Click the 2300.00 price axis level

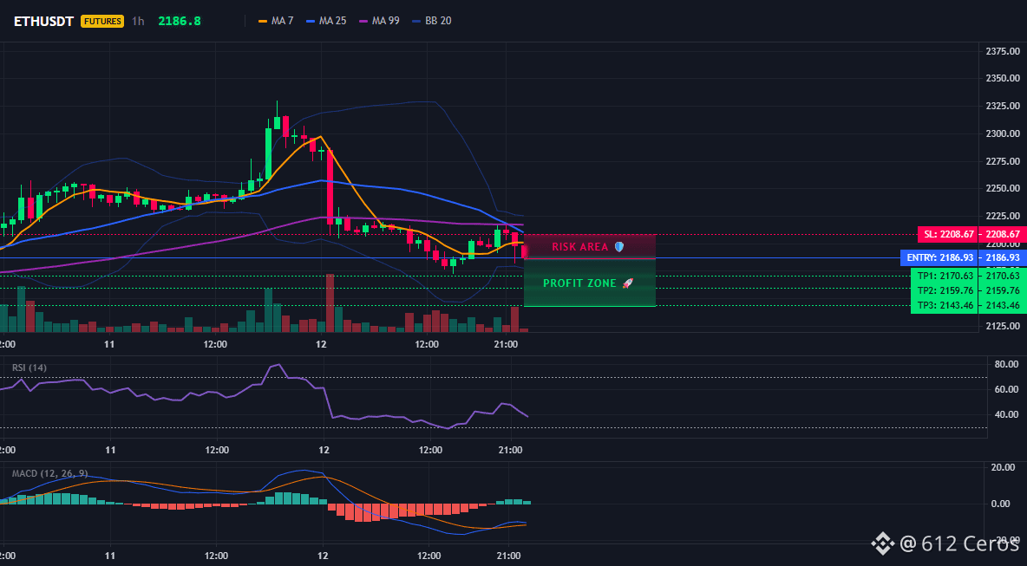pyautogui.click(x=1003, y=133)
